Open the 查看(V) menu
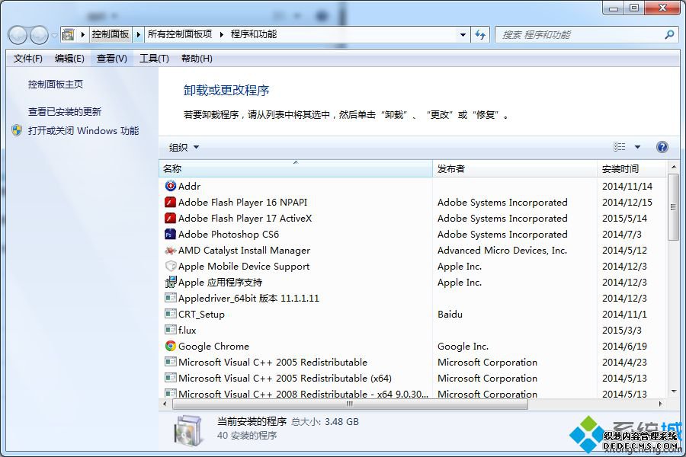This screenshot has width=686, height=457. [111, 58]
